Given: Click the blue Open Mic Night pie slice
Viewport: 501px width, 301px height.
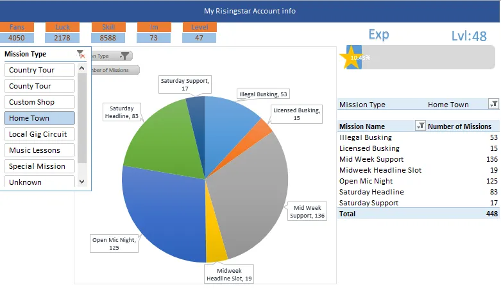Looking at the screenshot, I should pyautogui.click(x=163, y=214).
